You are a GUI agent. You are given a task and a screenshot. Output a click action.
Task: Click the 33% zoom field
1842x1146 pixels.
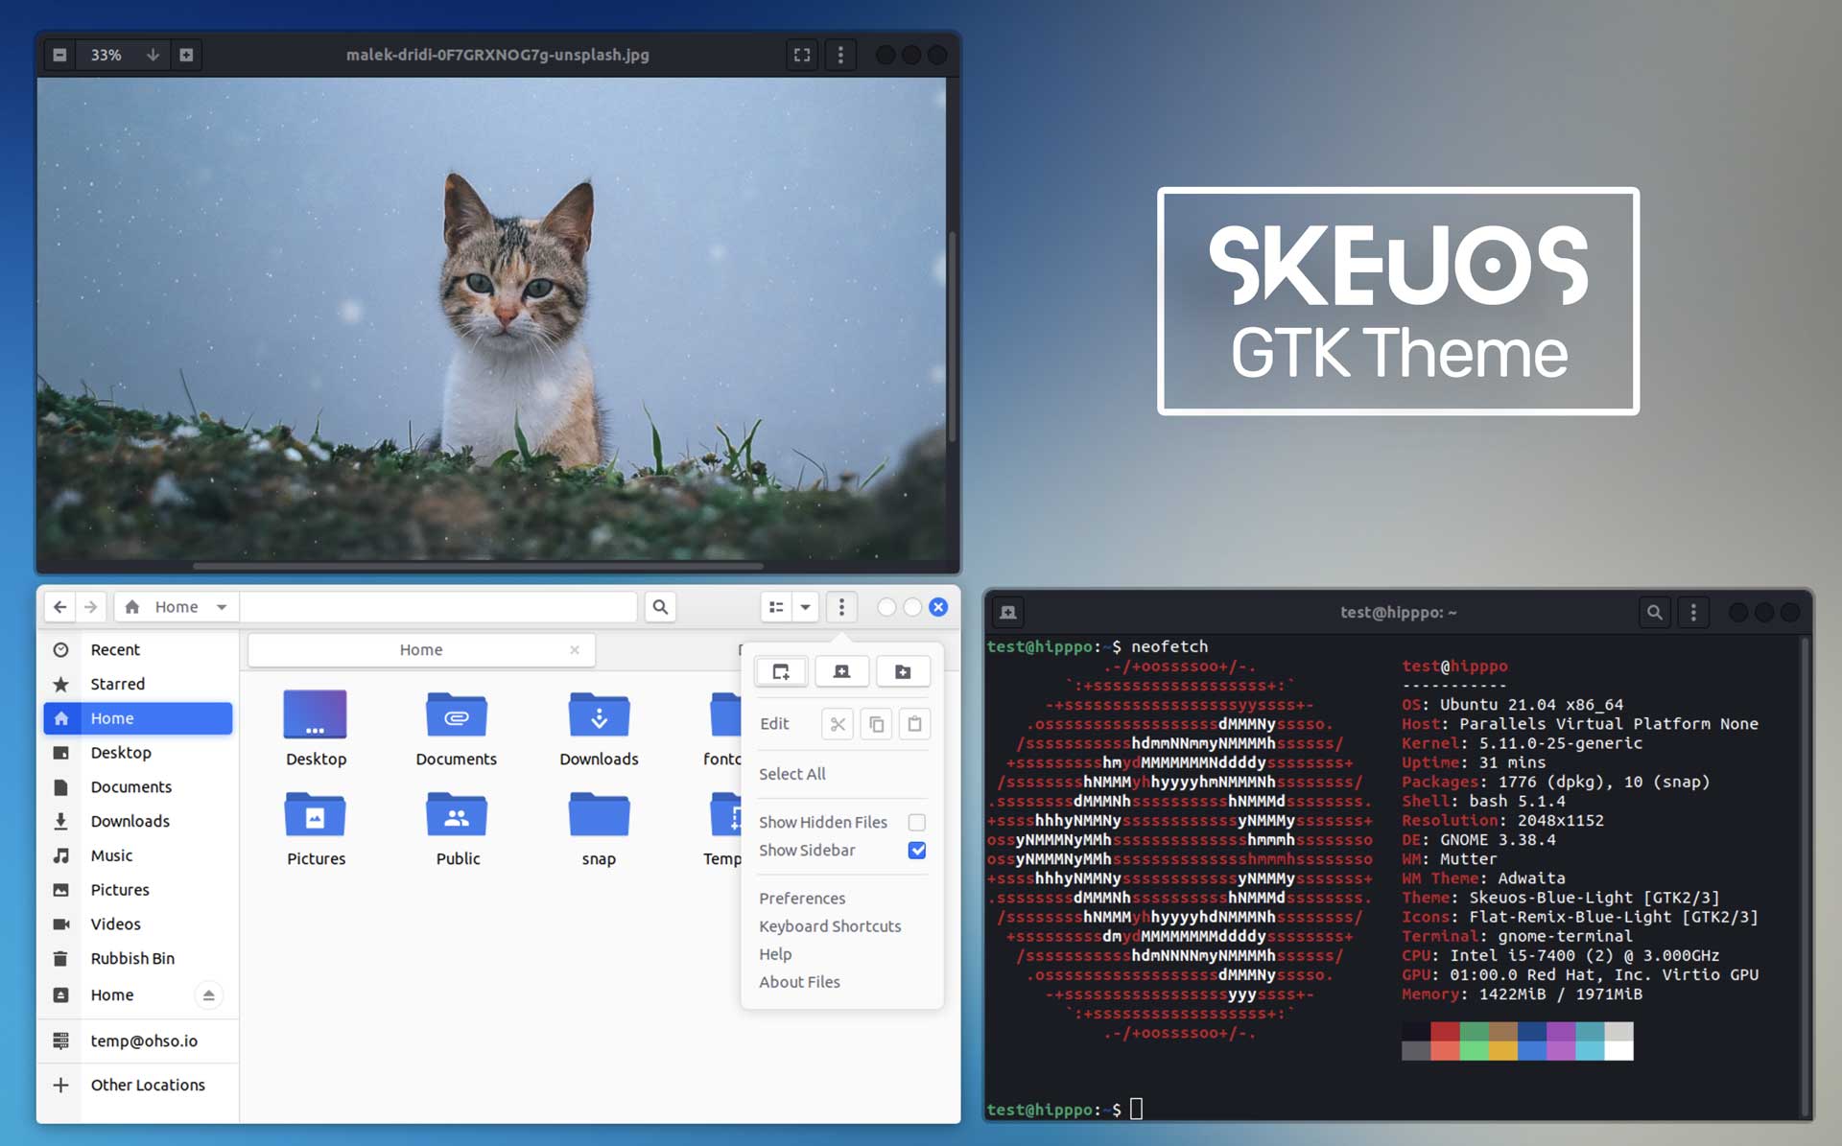click(x=106, y=55)
